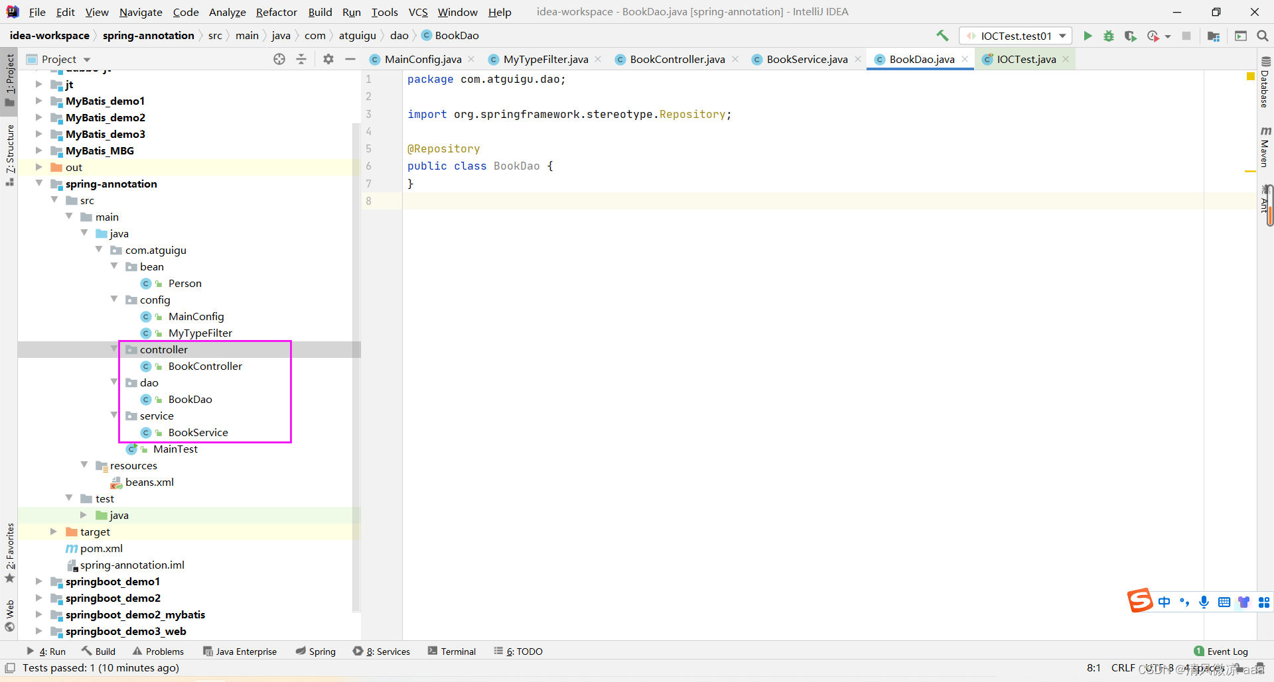Click Collapse All icon in Project panel

[301, 59]
